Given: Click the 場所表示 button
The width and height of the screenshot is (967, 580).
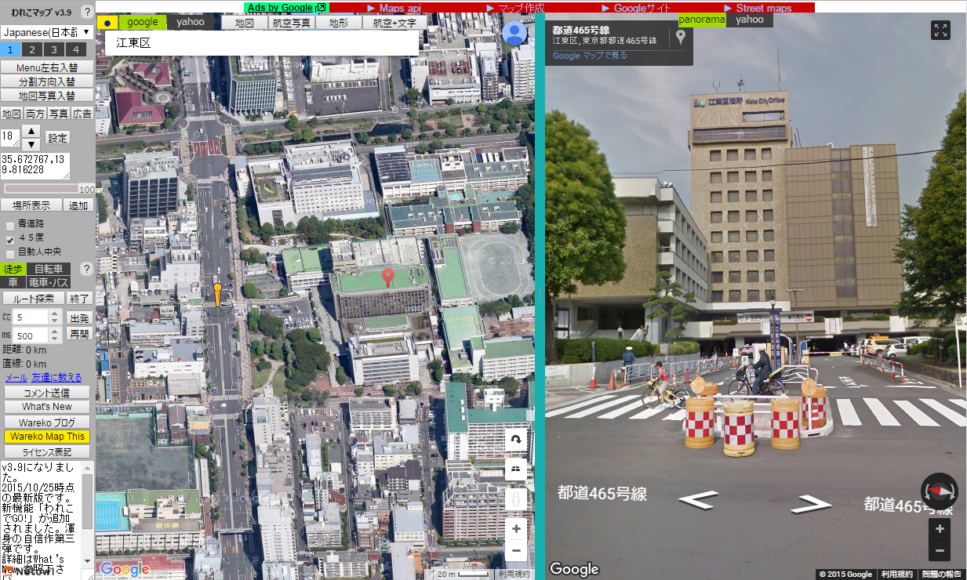Looking at the screenshot, I should click(x=31, y=205).
